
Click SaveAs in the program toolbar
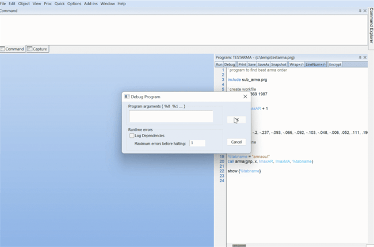263,64
